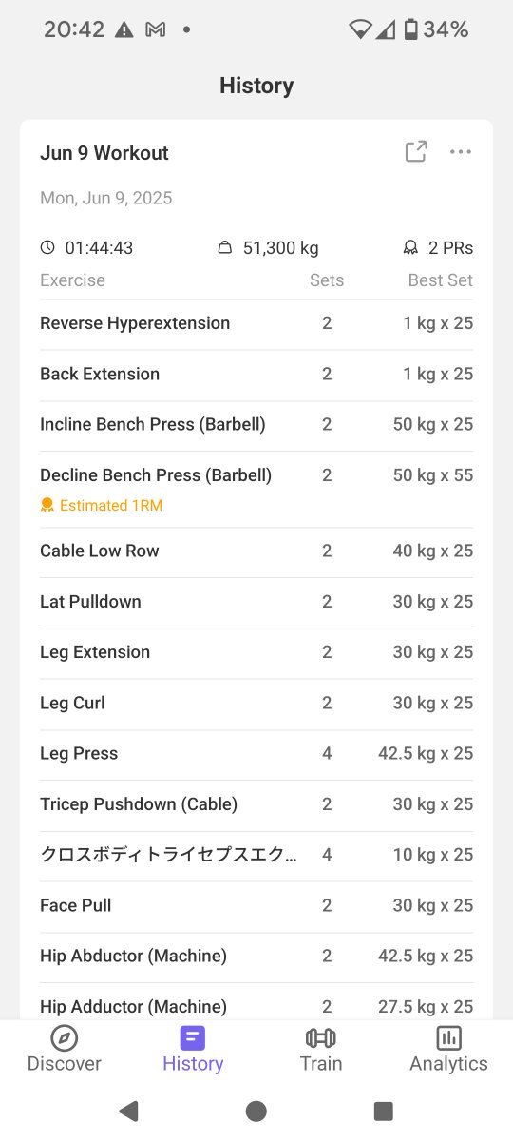Select the Face Pull exercise
Viewport: 513px width, 1141px height.
click(256, 906)
